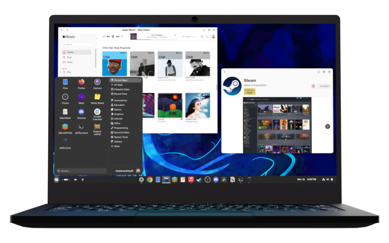Open the Recent Files section
Image resolution: width=389 pixels, height=243 pixels.
pos(120,94)
